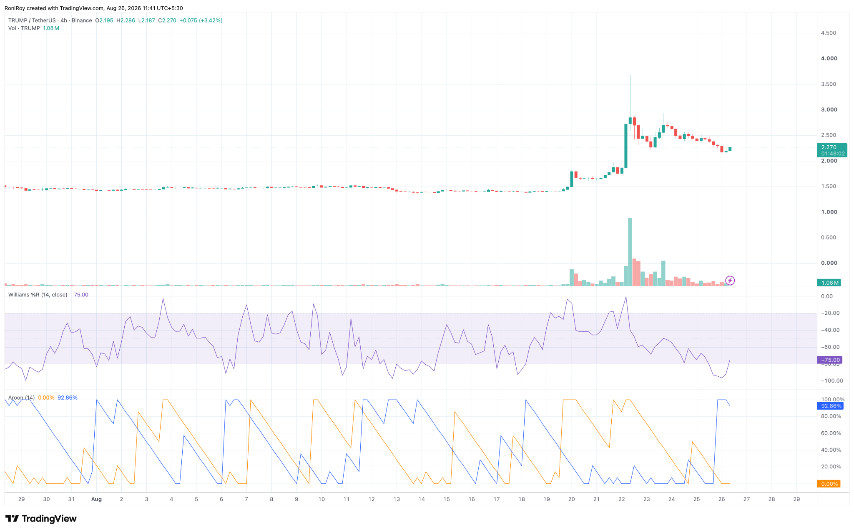Click the close value C2.270

167,20
